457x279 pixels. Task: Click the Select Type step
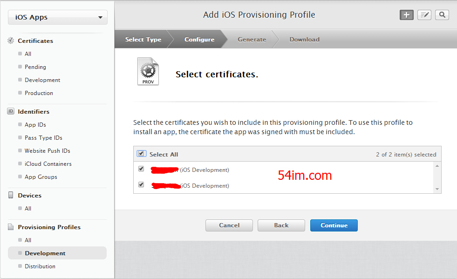(143, 39)
